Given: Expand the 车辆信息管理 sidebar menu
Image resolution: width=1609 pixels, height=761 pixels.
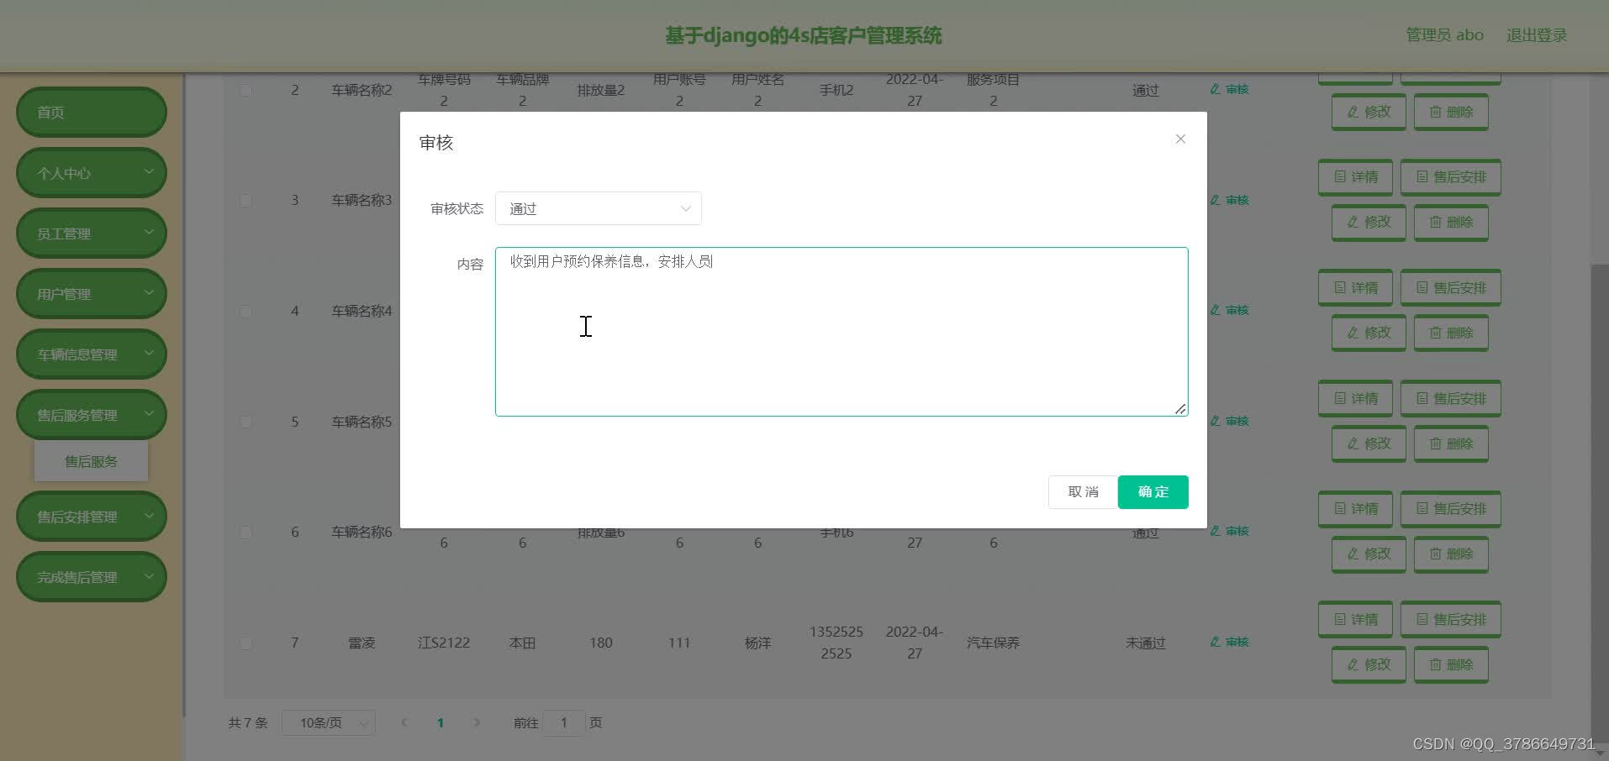Looking at the screenshot, I should pos(92,354).
